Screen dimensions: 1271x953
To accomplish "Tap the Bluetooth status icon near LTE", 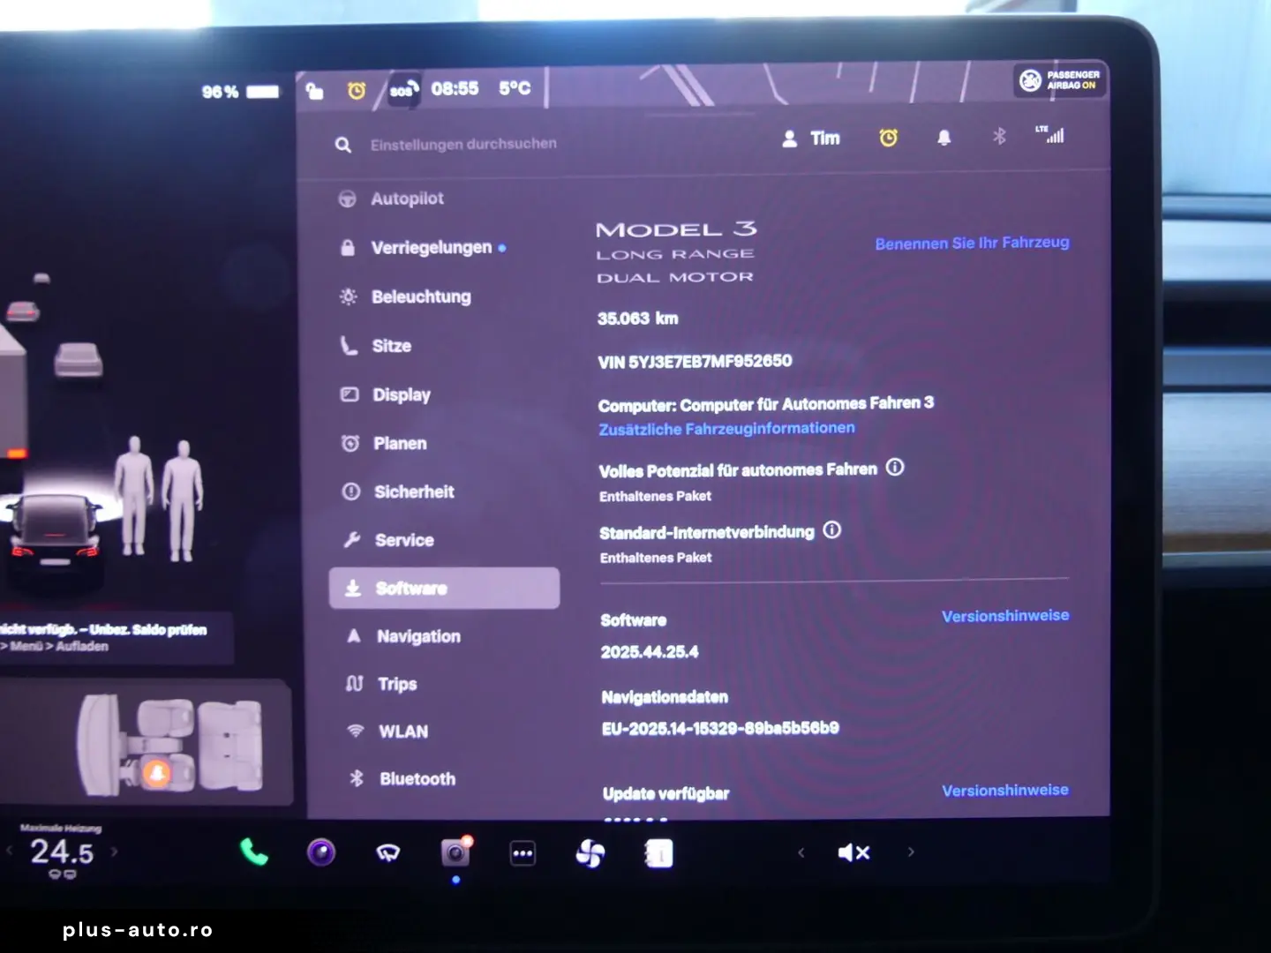I will point(999,136).
